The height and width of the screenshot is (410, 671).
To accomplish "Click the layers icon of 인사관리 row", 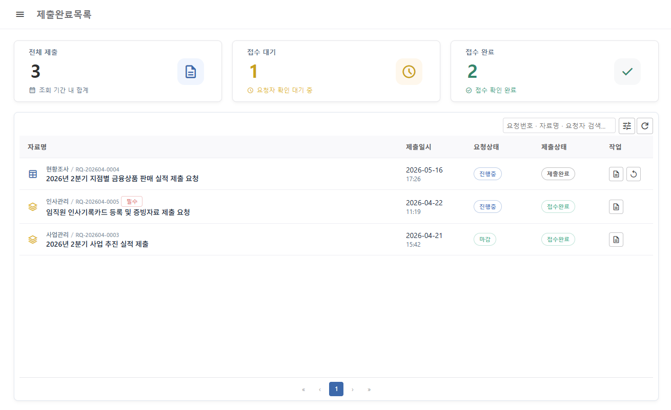I will click(x=33, y=207).
